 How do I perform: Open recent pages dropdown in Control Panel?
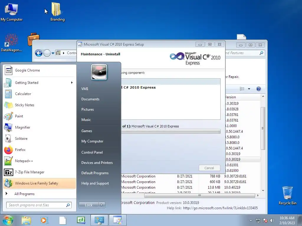(53, 53)
